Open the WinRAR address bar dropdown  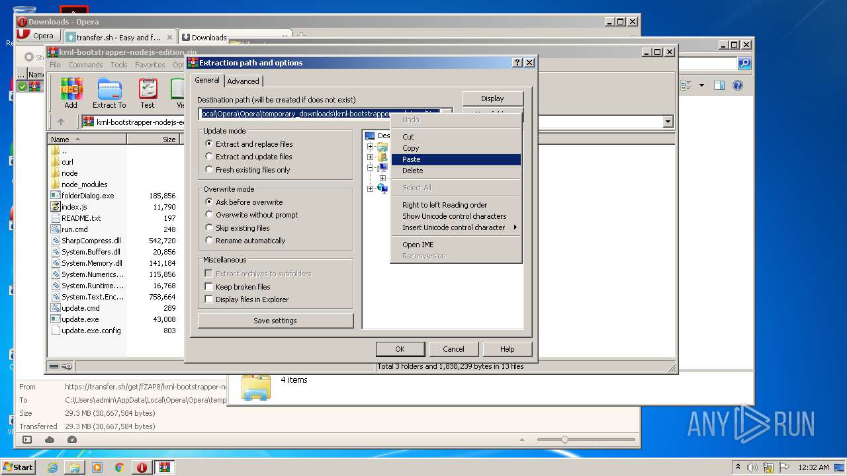668,122
